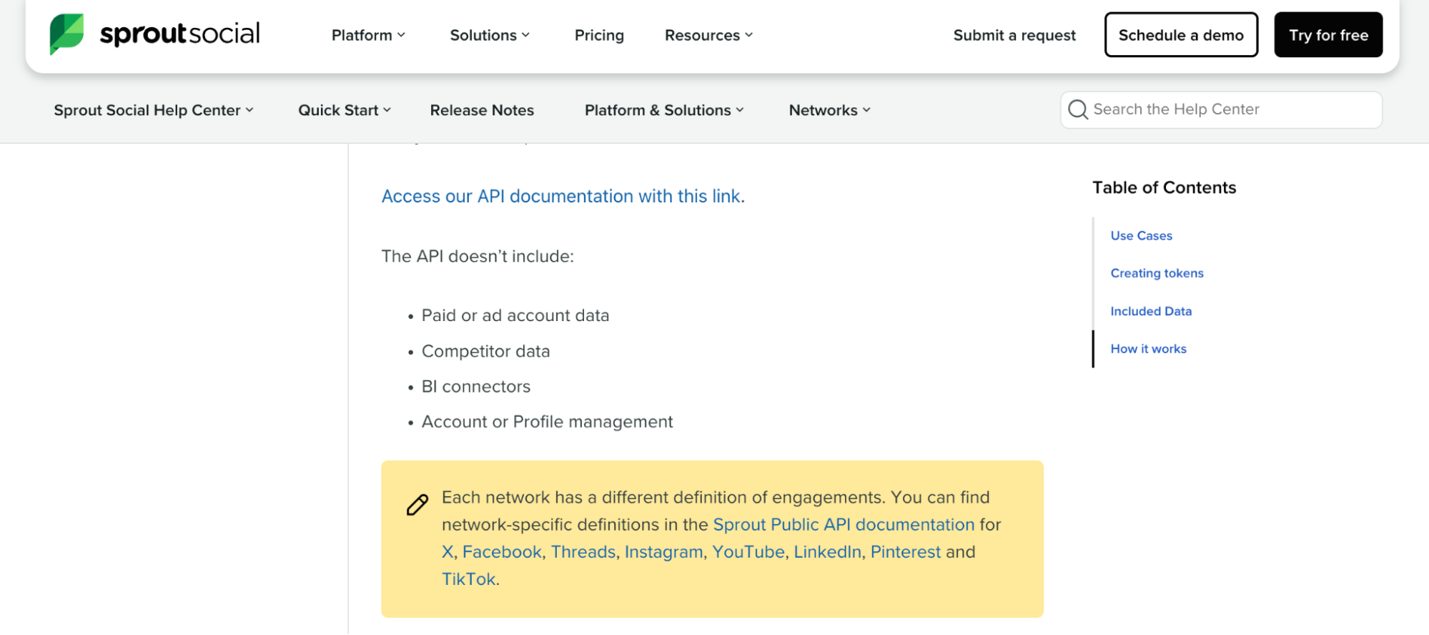
Task: Open the Pinterest definitions link
Action: tap(905, 551)
